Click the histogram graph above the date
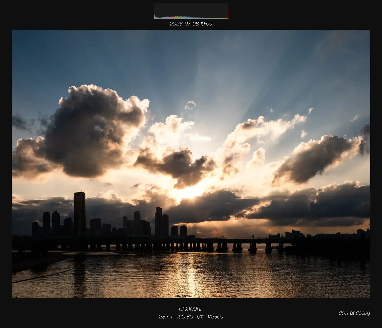 click(x=191, y=11)
